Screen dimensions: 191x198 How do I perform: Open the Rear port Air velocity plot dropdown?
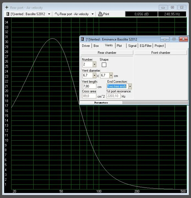(x=92, y=14)
